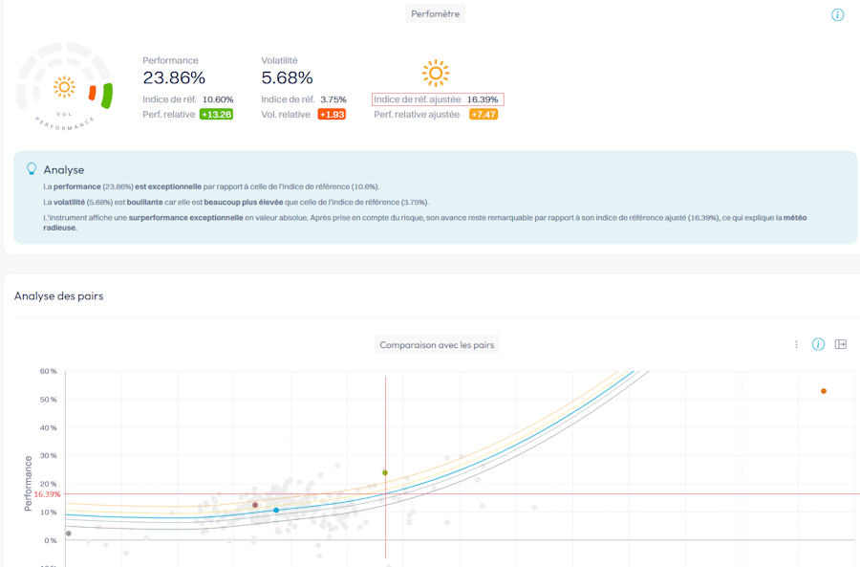Click the large orange sun weather icon

436,73
